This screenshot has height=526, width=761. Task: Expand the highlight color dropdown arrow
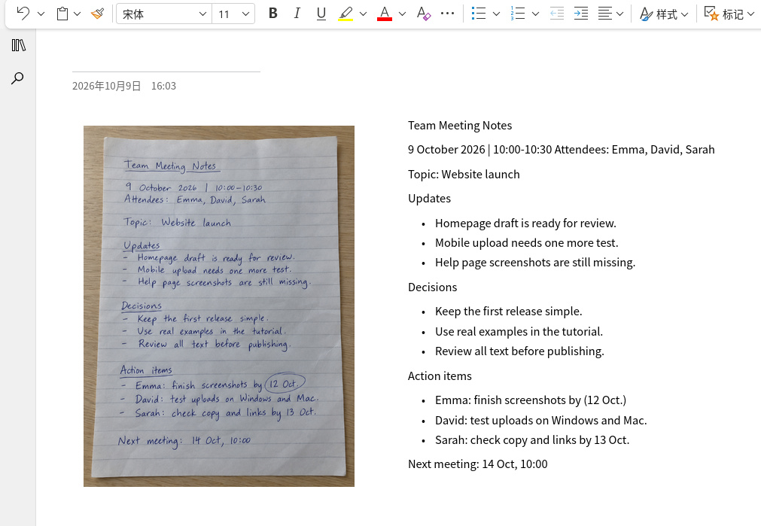(x=363, y=14)
